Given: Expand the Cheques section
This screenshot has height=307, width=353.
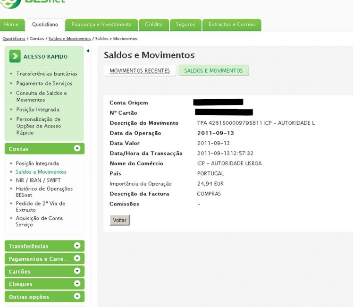Looking at the screenshot, I should tap(77, 283).
